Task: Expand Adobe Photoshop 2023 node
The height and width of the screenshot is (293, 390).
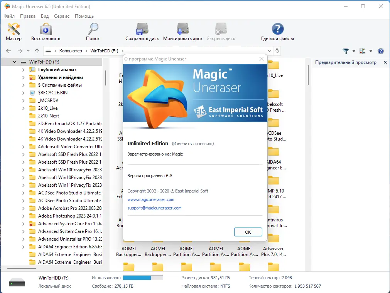Action: [23, 216]
